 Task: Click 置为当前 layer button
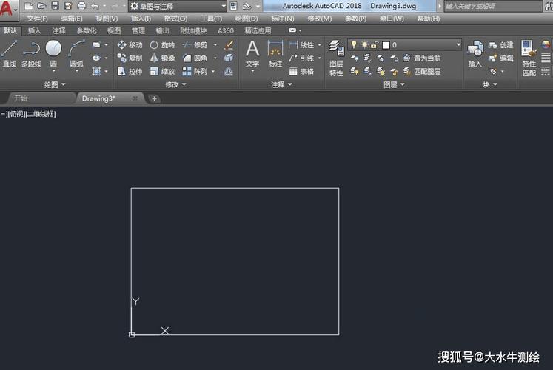tap(422, 58)
